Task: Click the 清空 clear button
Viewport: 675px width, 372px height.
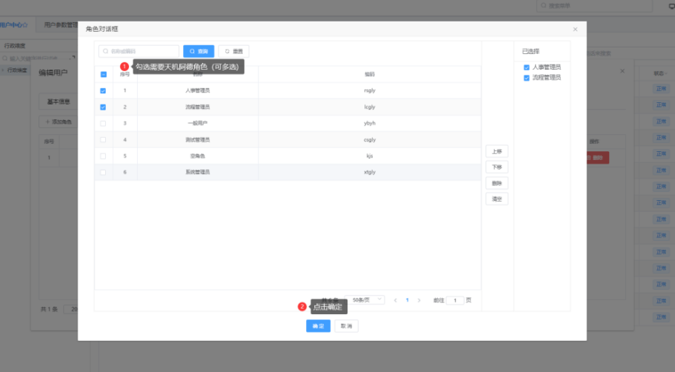Action: point(496,199)
